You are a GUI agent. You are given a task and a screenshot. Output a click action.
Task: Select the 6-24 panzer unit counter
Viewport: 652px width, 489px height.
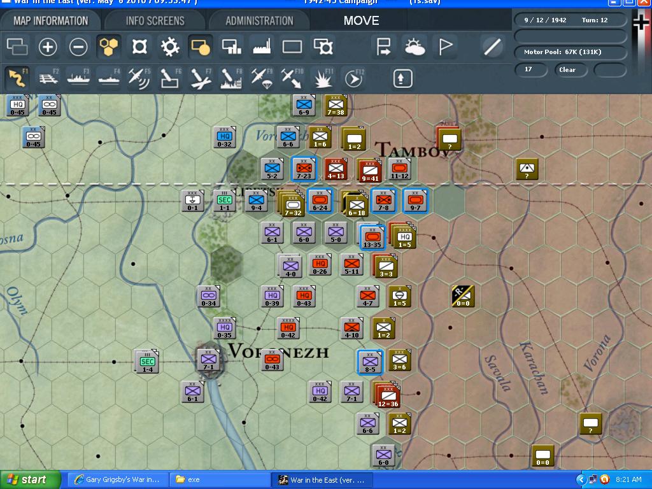pos(320,201)
